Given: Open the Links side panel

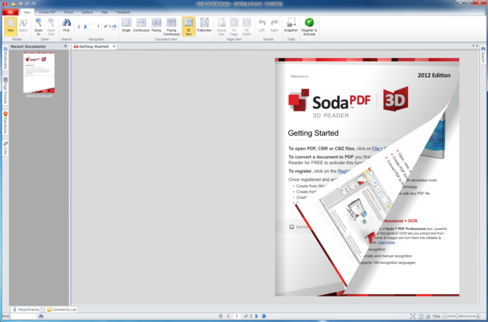Looking at the screenshot, I should point(5,148).
